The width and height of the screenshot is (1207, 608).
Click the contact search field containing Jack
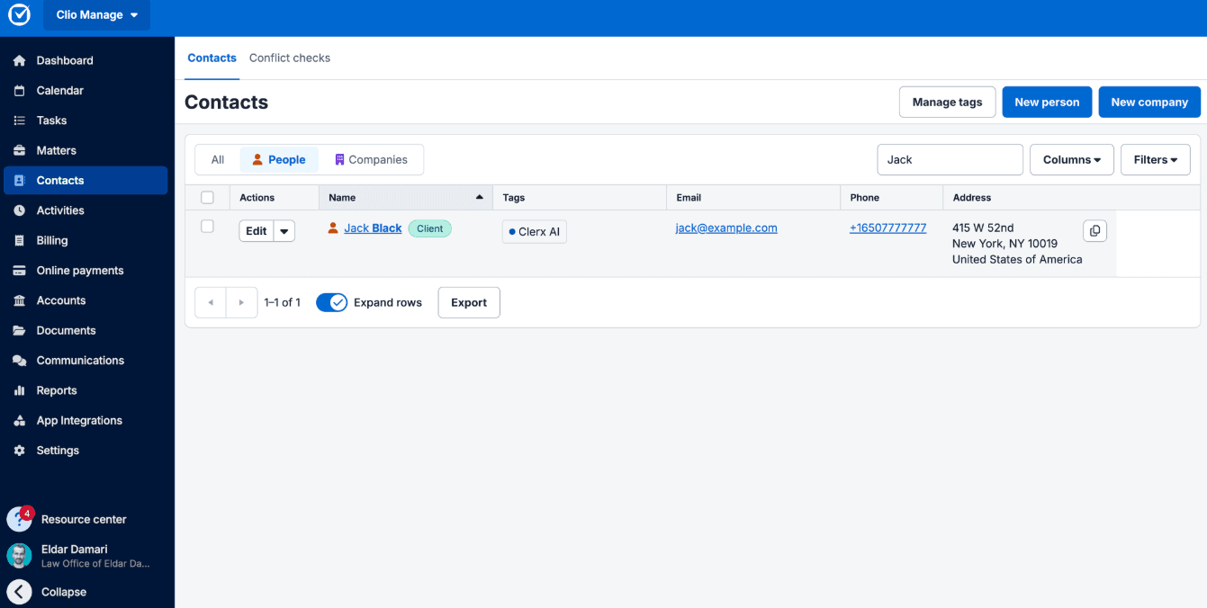[x=950, y=159]
